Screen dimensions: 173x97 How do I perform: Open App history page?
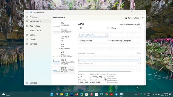tap(38, 26)
